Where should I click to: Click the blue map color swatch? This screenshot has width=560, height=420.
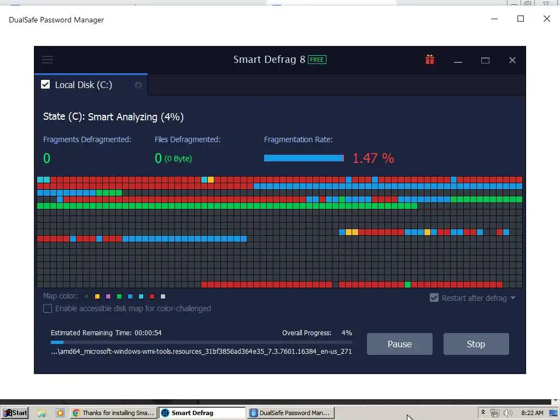pos(130,296)
